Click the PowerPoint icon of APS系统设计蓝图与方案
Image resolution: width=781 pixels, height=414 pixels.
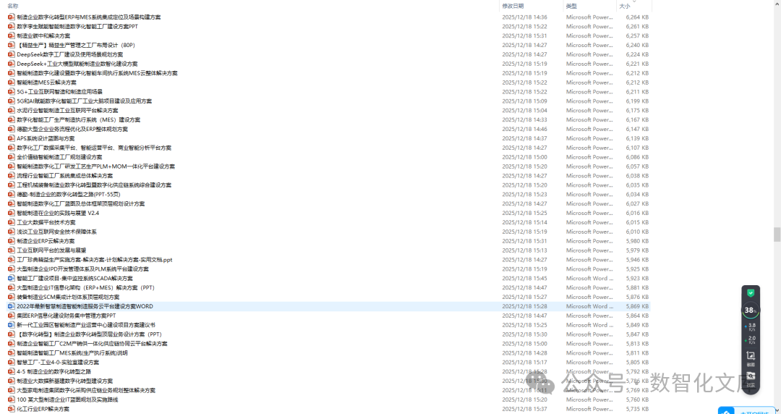click(12, 138)
